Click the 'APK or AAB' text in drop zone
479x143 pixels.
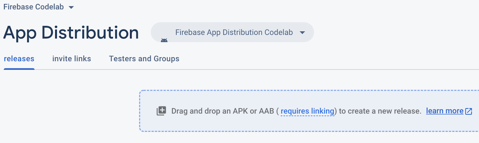(x=253, y=111)
